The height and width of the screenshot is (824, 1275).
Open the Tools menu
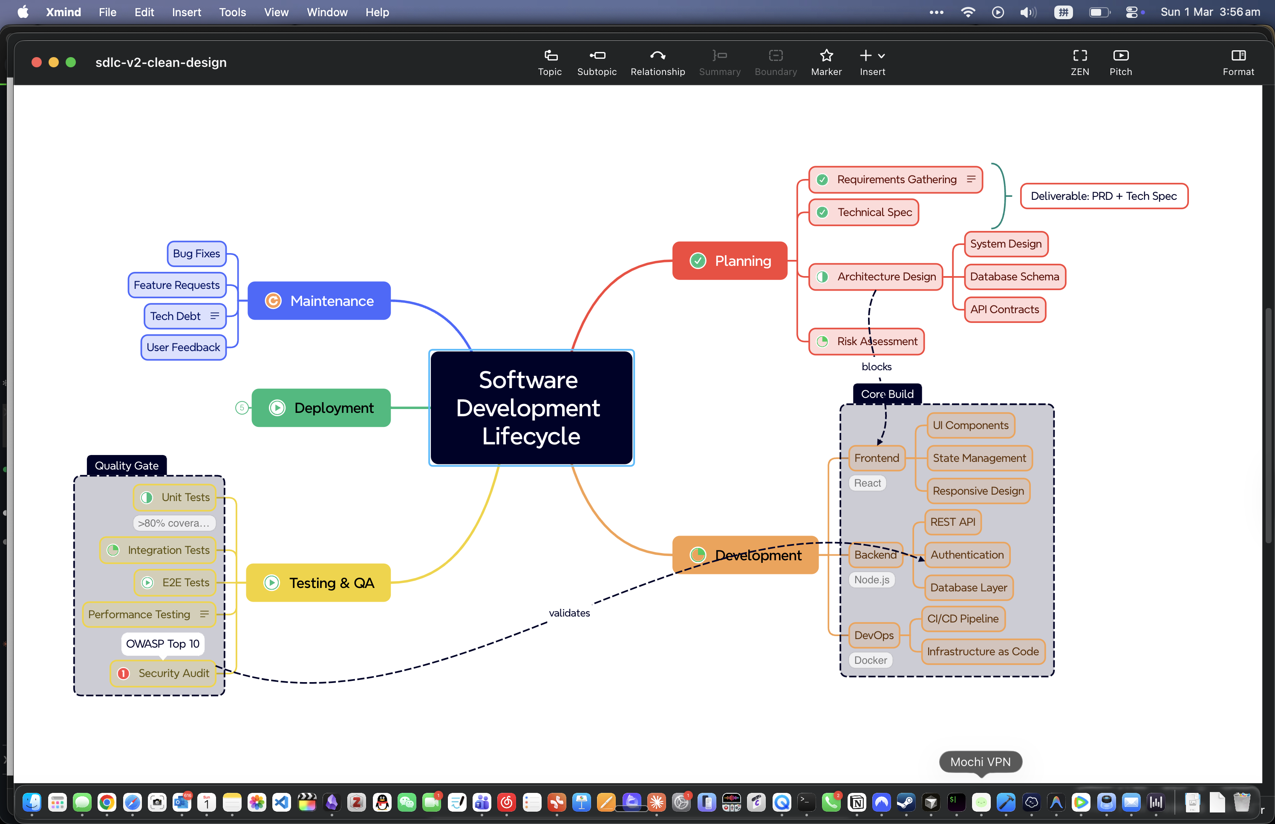(232, 12)
